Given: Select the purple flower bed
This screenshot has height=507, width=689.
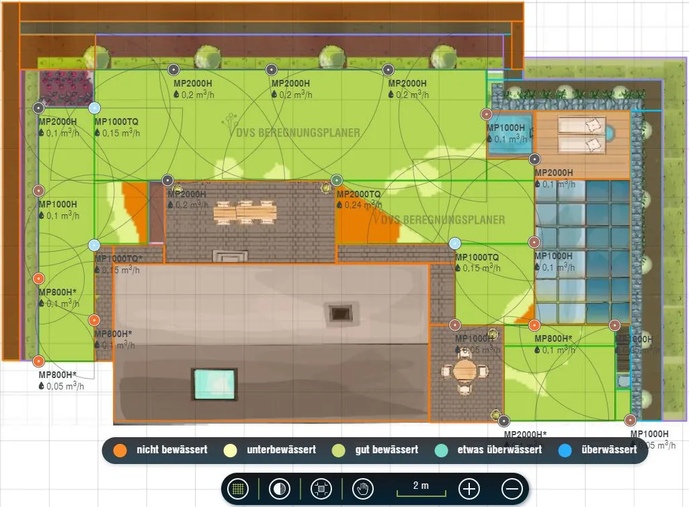Looking at the screenshot, I should point(67,88).
